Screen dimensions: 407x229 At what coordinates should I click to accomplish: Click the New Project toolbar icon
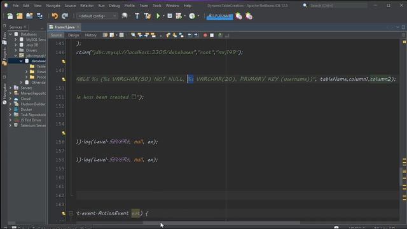pyautogui.click(x=20, y=16)
